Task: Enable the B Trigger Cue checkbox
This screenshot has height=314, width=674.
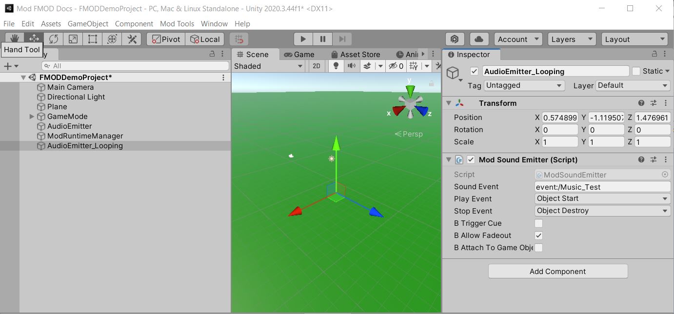Action: click(538, 223)
